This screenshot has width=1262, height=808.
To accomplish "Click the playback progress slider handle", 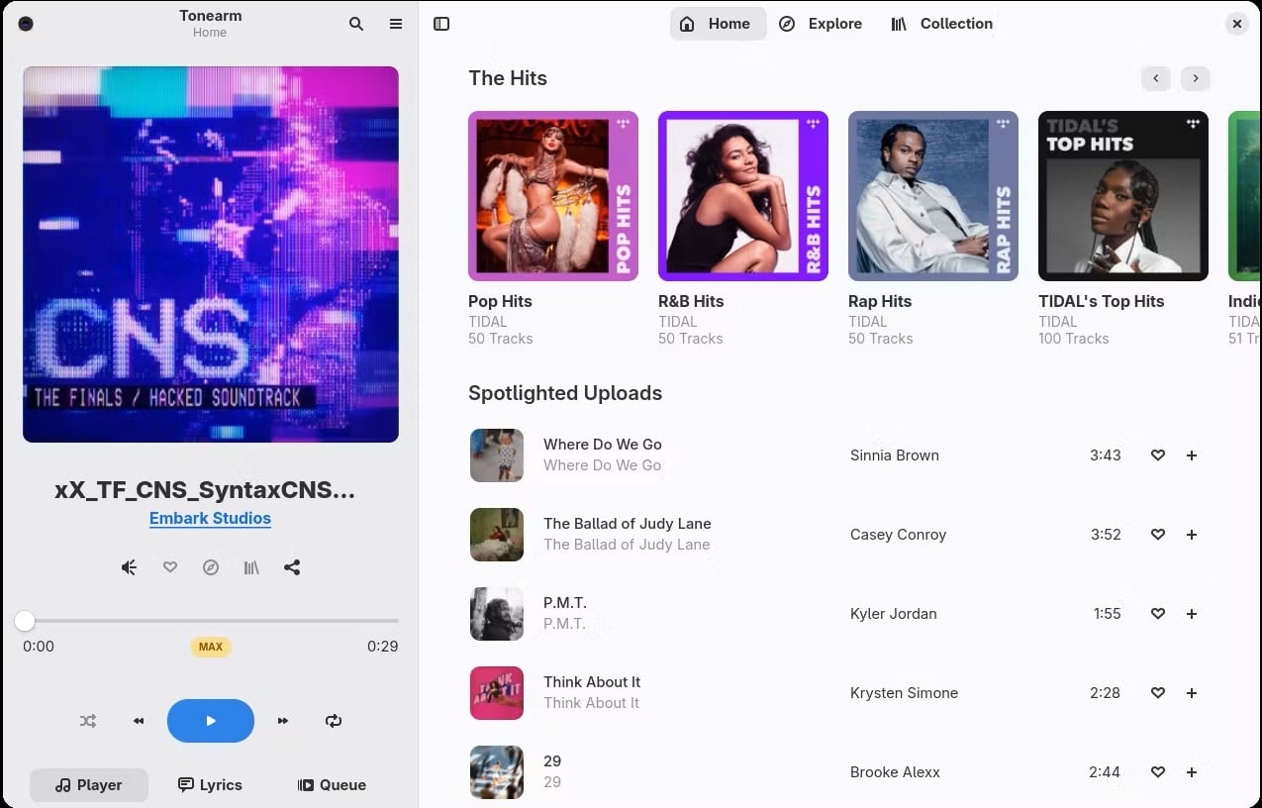I will click(25, 621).
